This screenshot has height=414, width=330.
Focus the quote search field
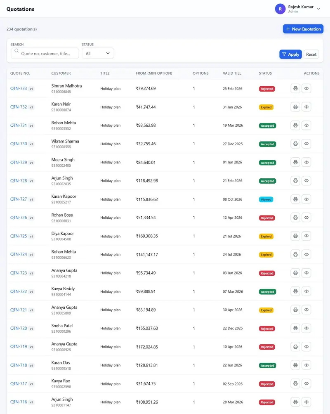[45, 53]
